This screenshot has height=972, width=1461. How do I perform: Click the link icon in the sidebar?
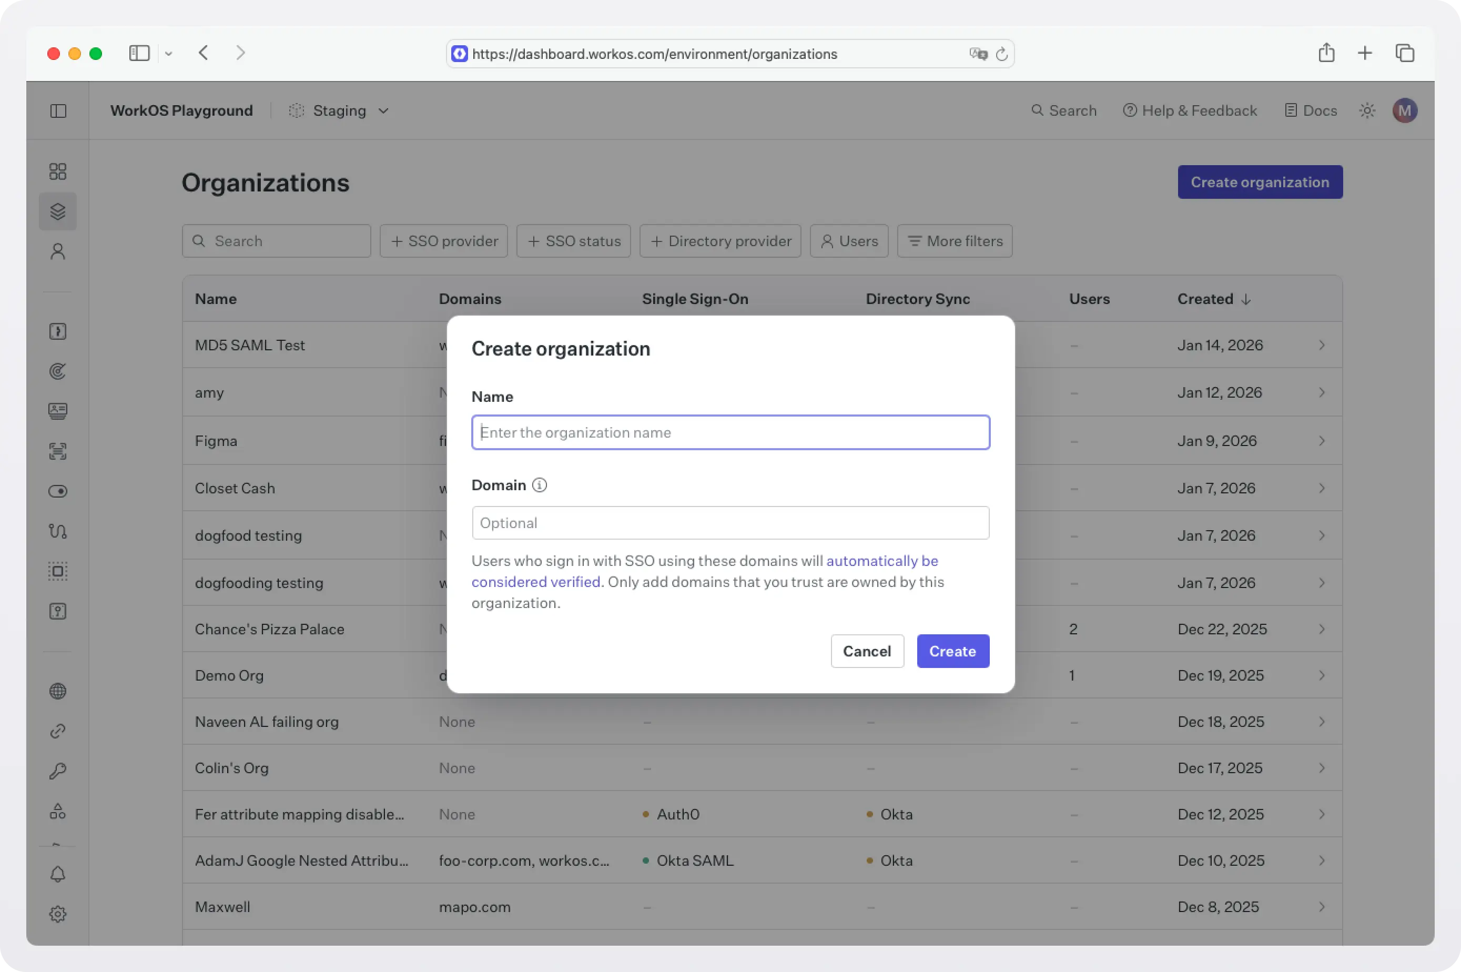(58, 730)
